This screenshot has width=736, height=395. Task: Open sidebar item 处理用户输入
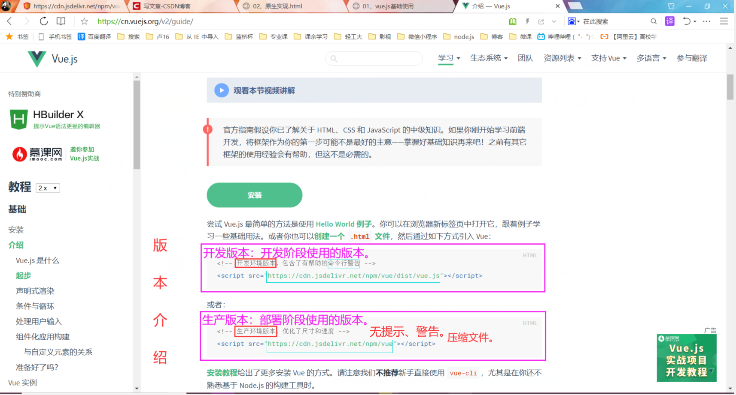tap(39, 321)
